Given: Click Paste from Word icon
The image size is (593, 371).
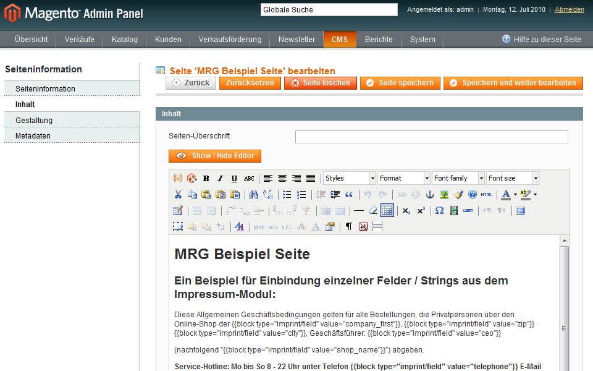Looking at the screenshot, I should pyautogui.click(x=235, y=195).
